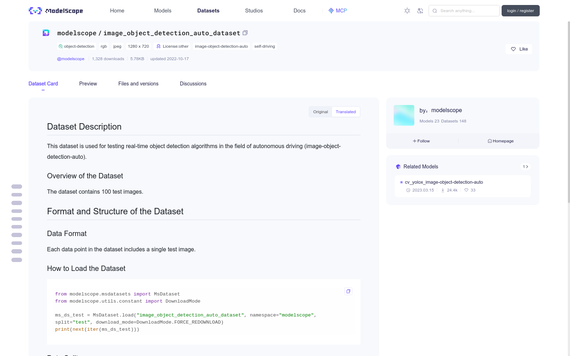Focus the Search anything input field

point(464,11)
